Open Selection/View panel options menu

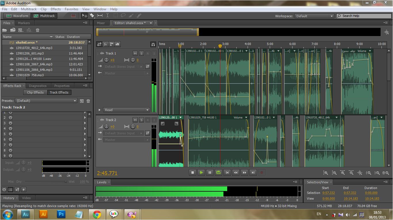(x=385, y=182)
